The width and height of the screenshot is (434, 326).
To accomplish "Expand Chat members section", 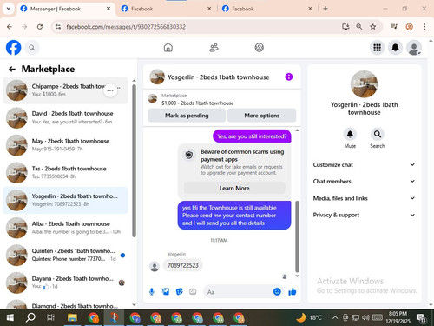I will [364, 181].
